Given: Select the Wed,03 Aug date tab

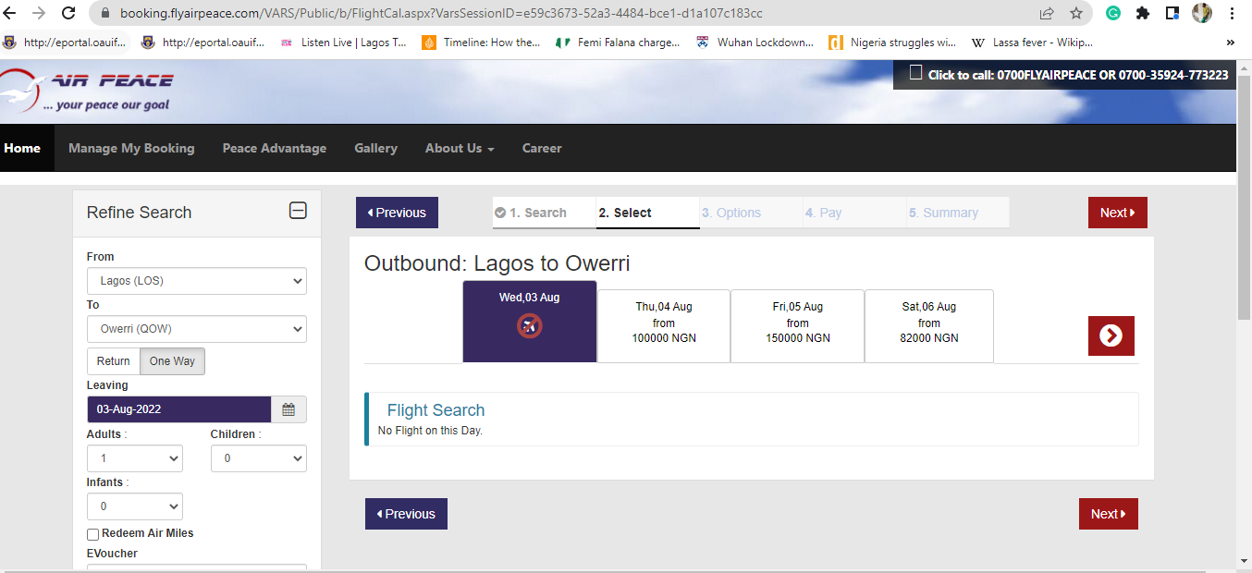Looking at the screenshot, I should (x=530, y=322).
